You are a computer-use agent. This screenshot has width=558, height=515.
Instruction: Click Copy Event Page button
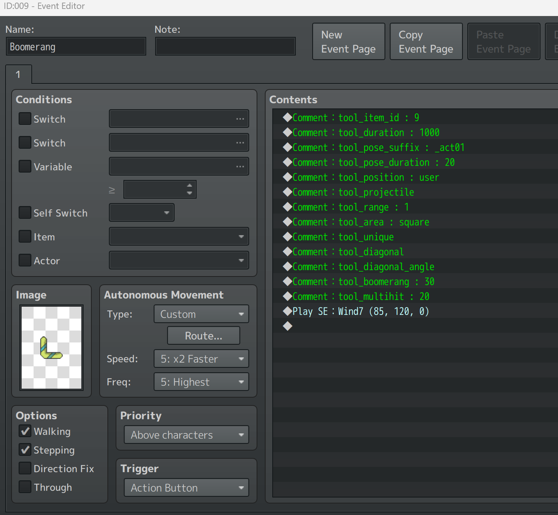coord(426,41)
